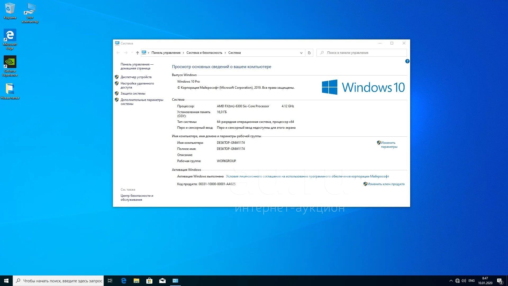Open the network tray icon
This screenshot has height=286, width=508.
(457, 281)
